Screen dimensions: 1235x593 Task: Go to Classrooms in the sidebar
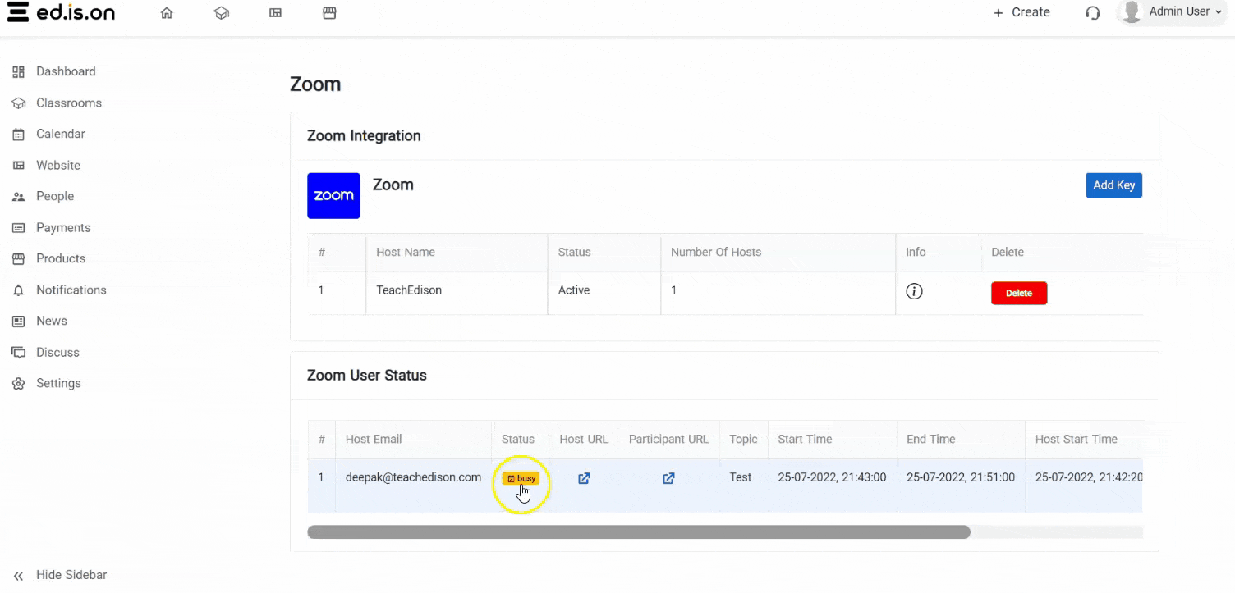[x=69, y=103]
